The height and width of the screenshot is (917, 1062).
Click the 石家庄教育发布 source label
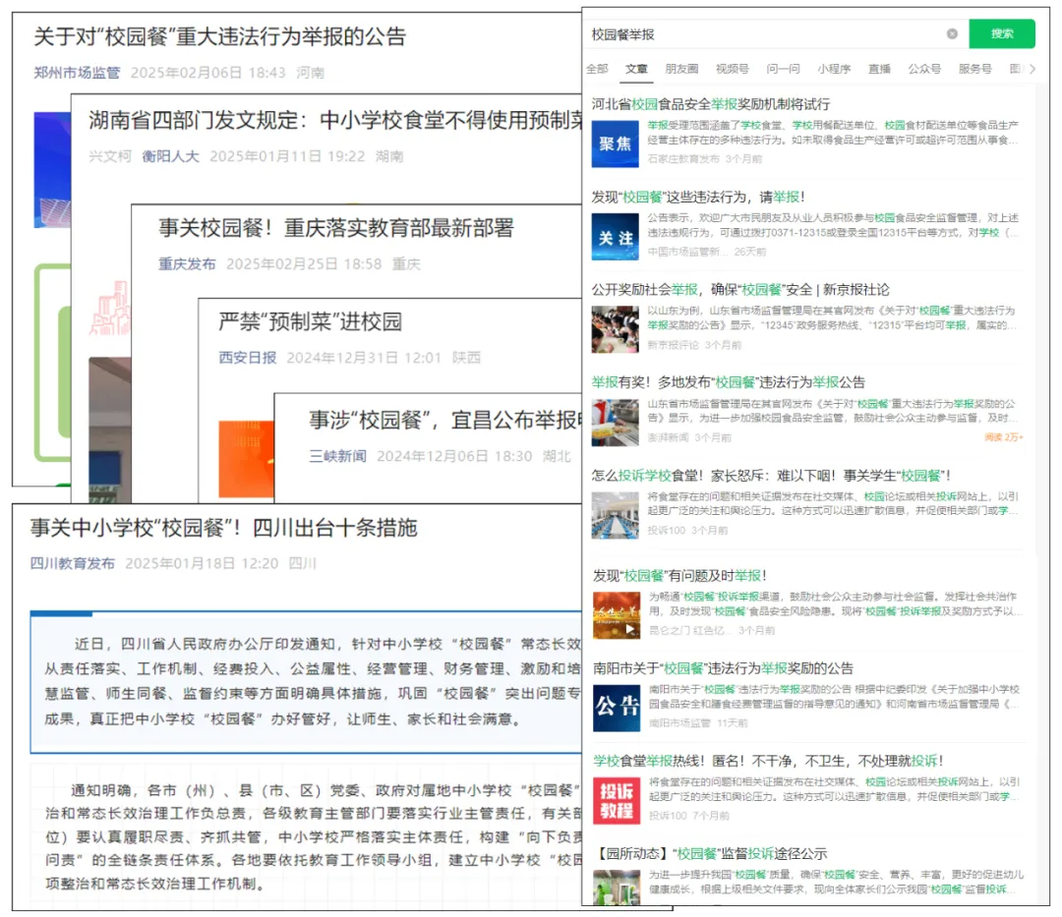click(683, 159)
